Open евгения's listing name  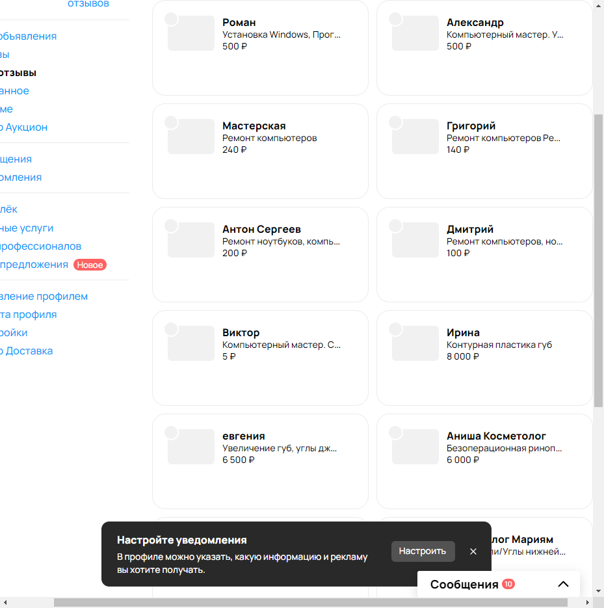tap(243, 436)
